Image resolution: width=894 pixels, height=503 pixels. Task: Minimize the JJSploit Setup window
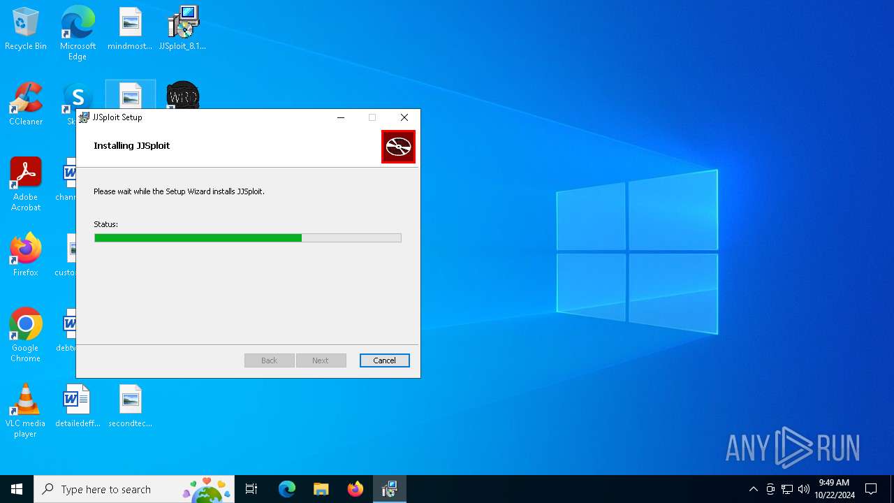(x=341, y=117)
